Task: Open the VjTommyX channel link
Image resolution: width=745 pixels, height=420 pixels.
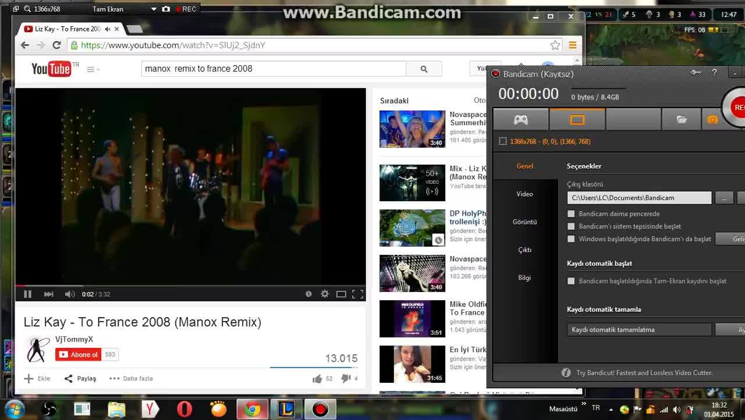Action: click(74, 339)
